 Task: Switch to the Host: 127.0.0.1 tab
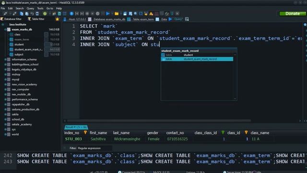[75, 19]
